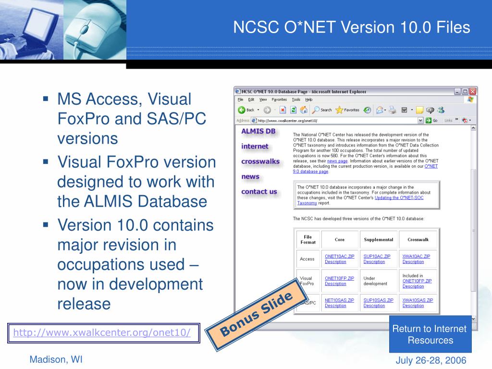Download the XWA10AC.ZIP file
This screenshot has width=492, height=369.
417,257
